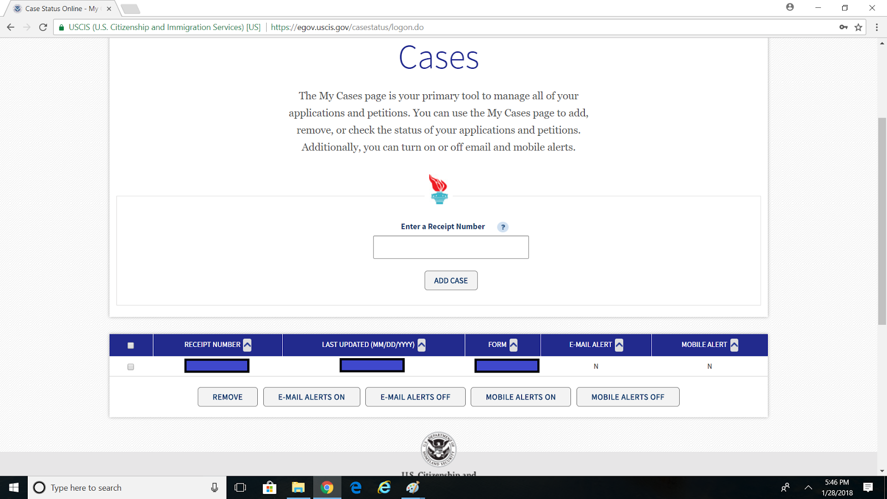Check the case row checkbox
Viewport: 887px width, 499px height.
[x=131, y=367]
